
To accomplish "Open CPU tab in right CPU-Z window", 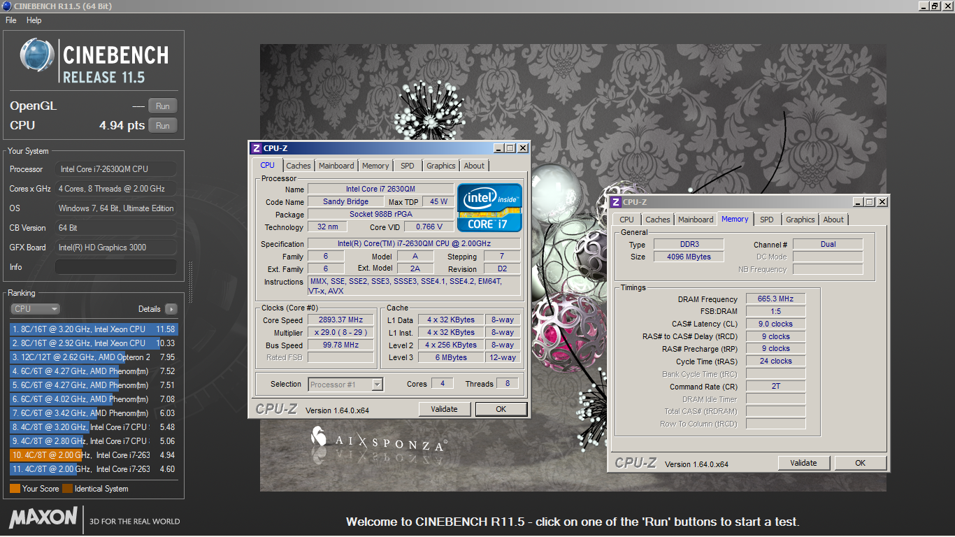I will point(627,220).
